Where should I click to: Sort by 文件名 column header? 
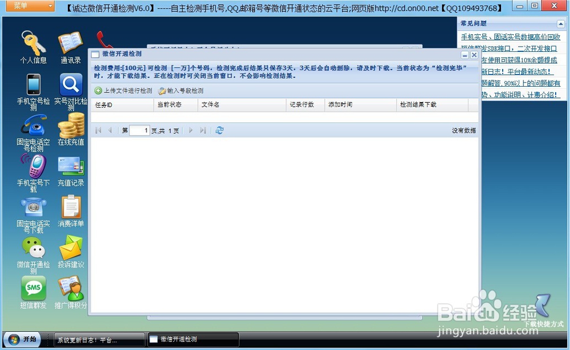pos(242,105)
